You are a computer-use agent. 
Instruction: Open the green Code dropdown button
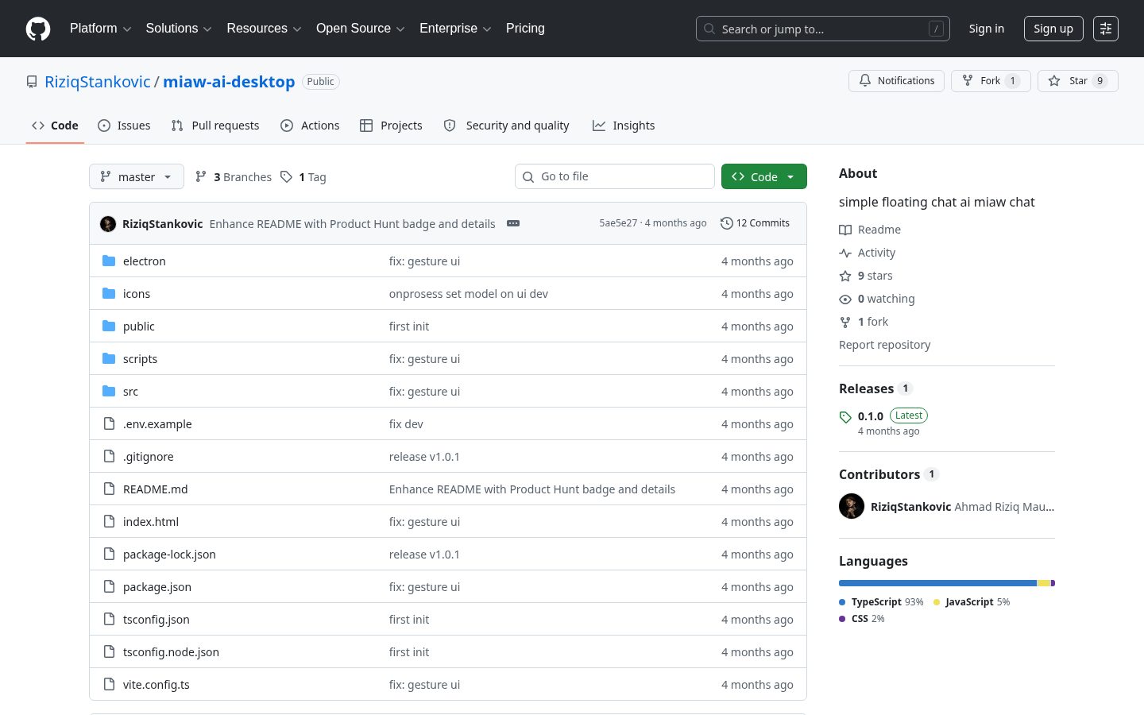pyautogui.click(x=764, y=176)
